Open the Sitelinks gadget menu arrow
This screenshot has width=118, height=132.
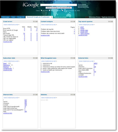[71, 95]
